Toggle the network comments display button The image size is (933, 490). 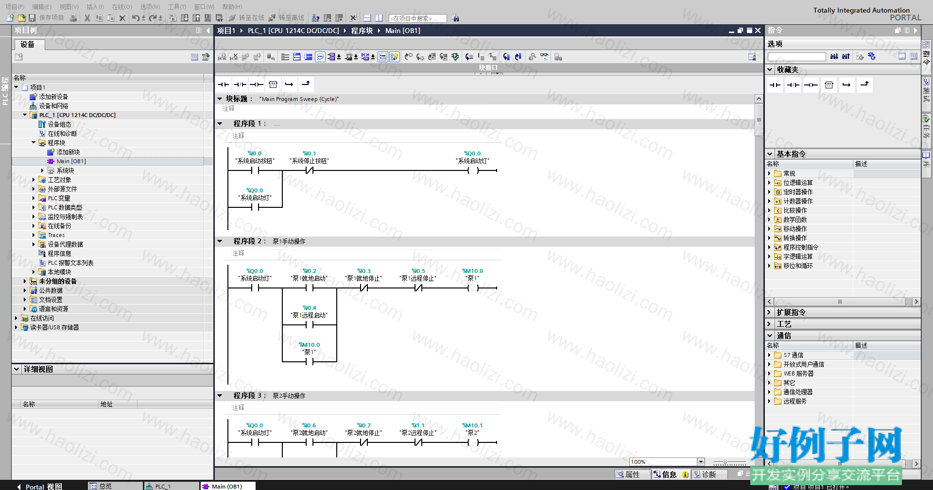click(x=382, y=57)
